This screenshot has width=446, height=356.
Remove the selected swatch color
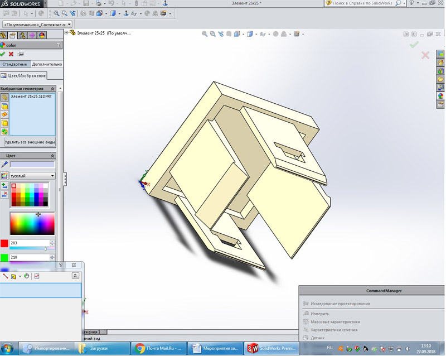coord(4,195)
